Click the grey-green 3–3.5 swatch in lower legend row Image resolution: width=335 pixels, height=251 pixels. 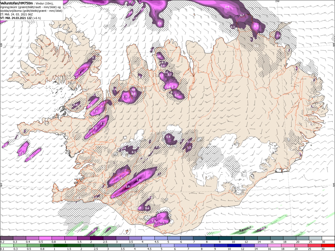[x=114, y=246]
